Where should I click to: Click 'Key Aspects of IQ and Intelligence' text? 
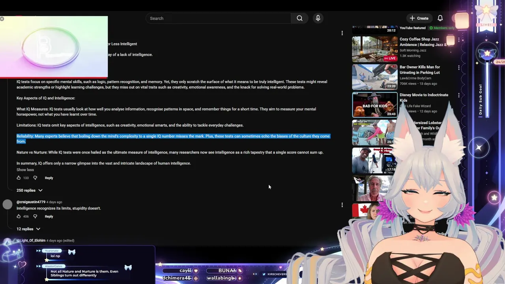[46, 98]
